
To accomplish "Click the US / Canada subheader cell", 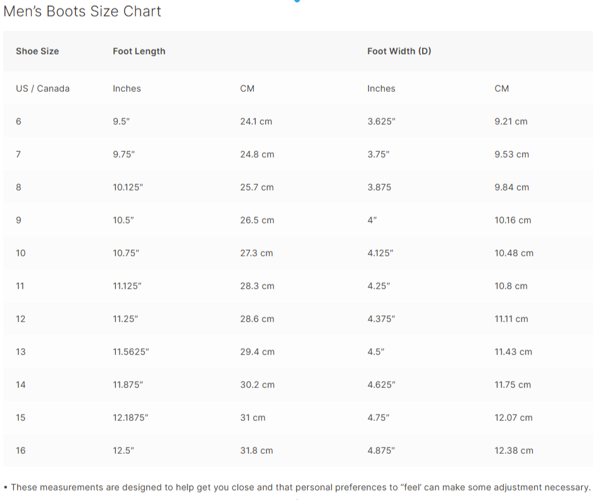I will click(42, 89).
